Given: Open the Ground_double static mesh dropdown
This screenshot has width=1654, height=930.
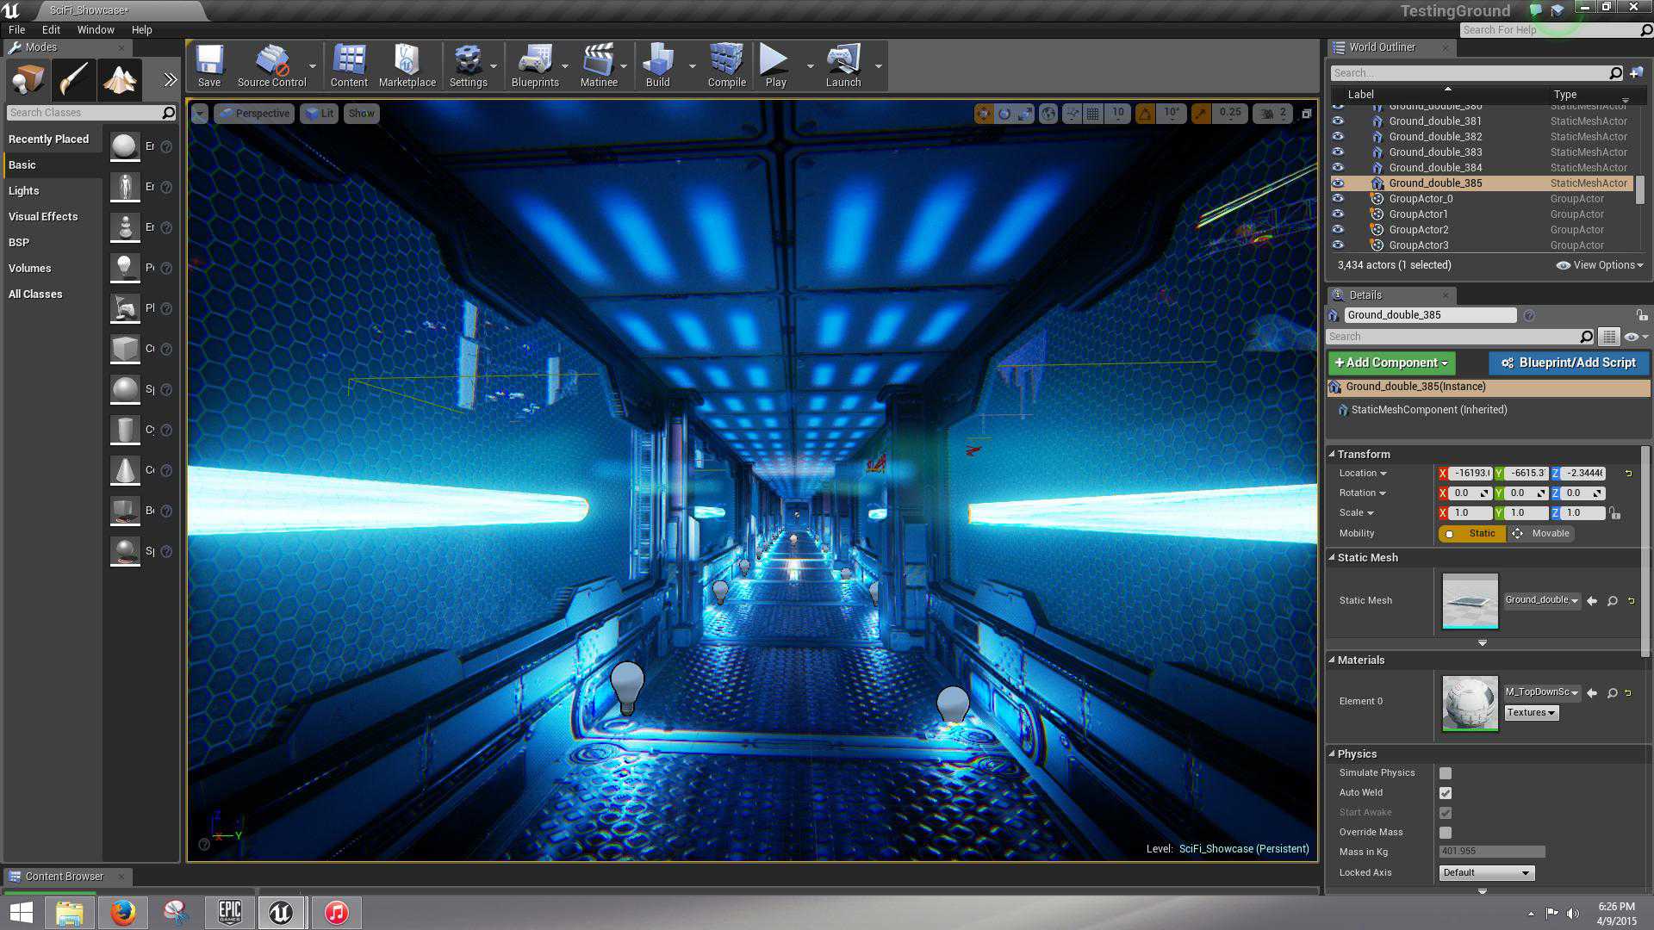Looking at the screenshot, I should [1542, 600].
